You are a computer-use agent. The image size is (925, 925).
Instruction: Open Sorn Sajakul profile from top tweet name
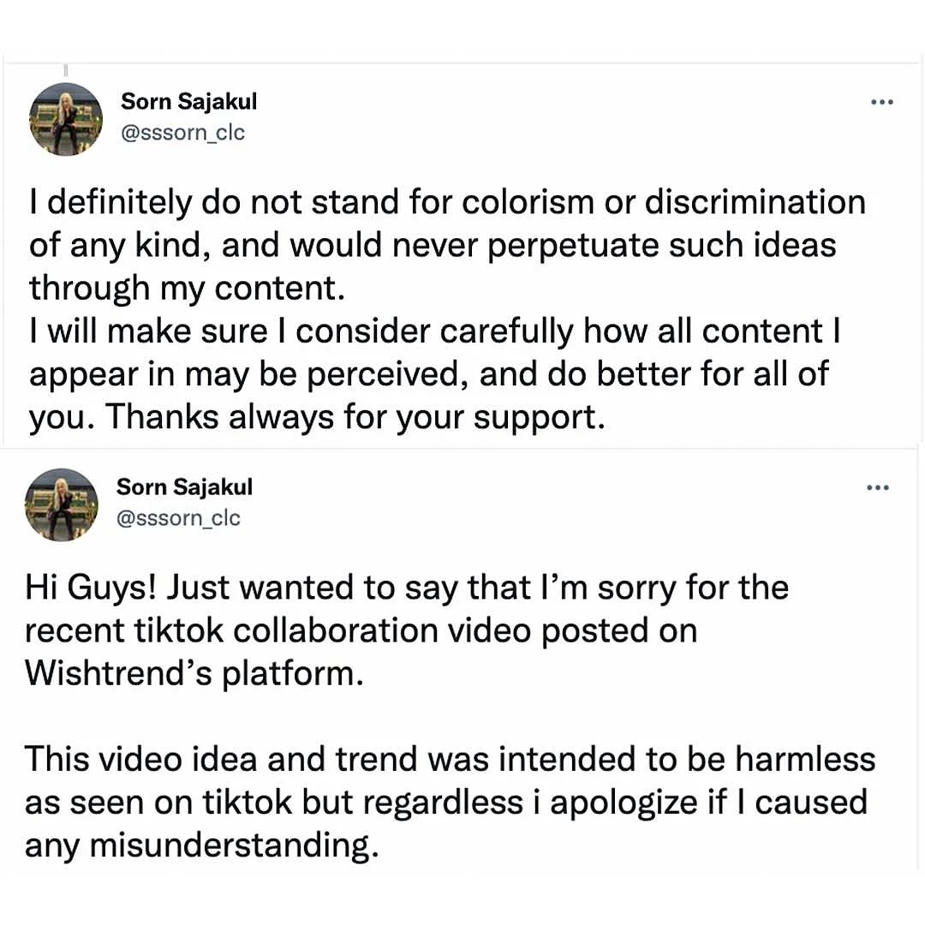click(188, 102)
